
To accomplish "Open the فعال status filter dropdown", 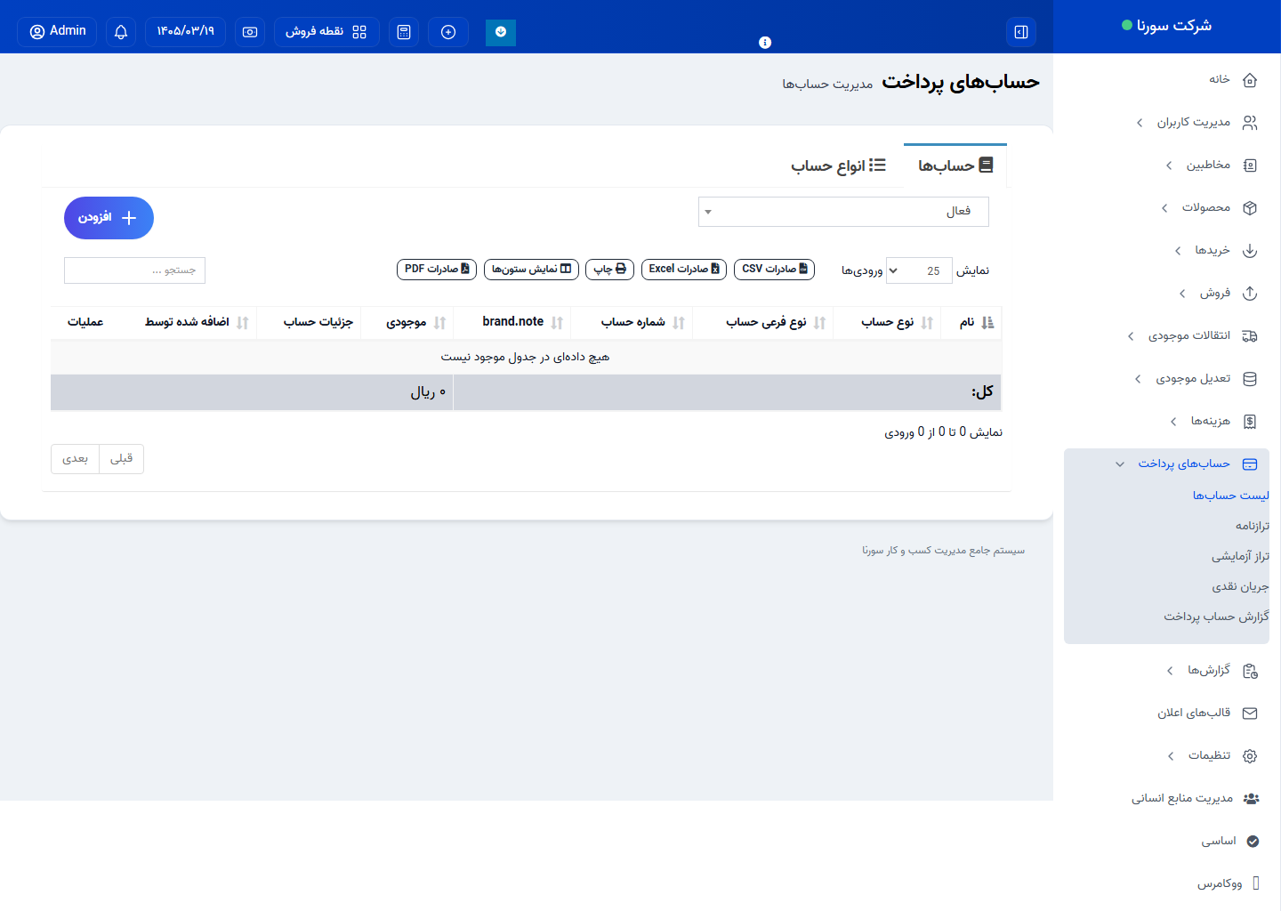I will 843,212.
